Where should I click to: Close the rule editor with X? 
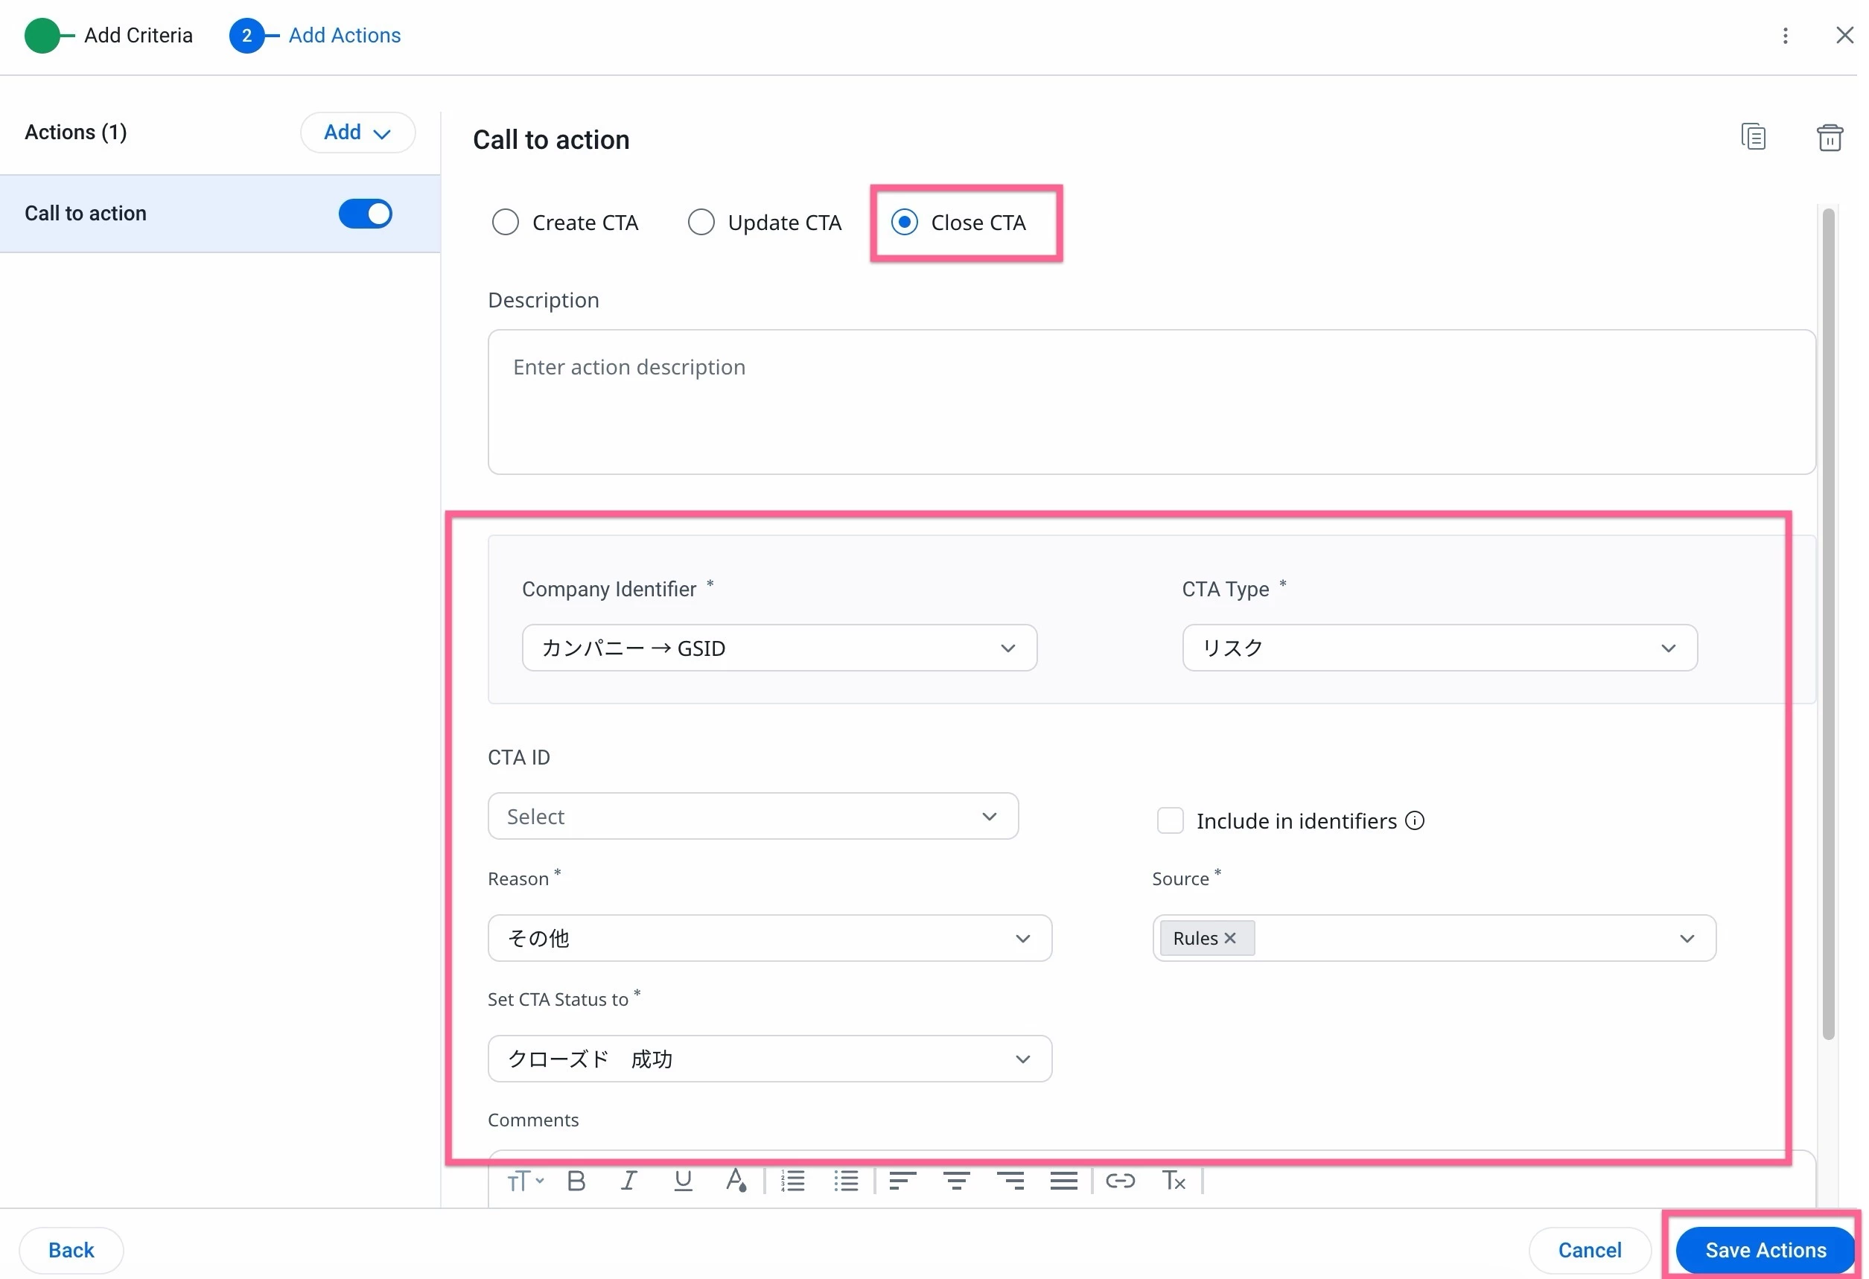(1844, 36)
